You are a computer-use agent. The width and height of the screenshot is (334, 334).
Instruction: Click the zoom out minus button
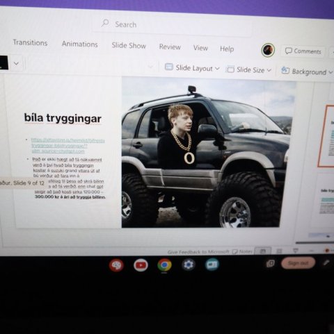312,251
